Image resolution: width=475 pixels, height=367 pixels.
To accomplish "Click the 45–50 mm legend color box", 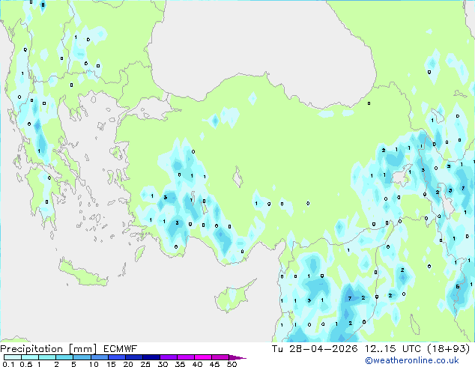I will pos(220,357).
